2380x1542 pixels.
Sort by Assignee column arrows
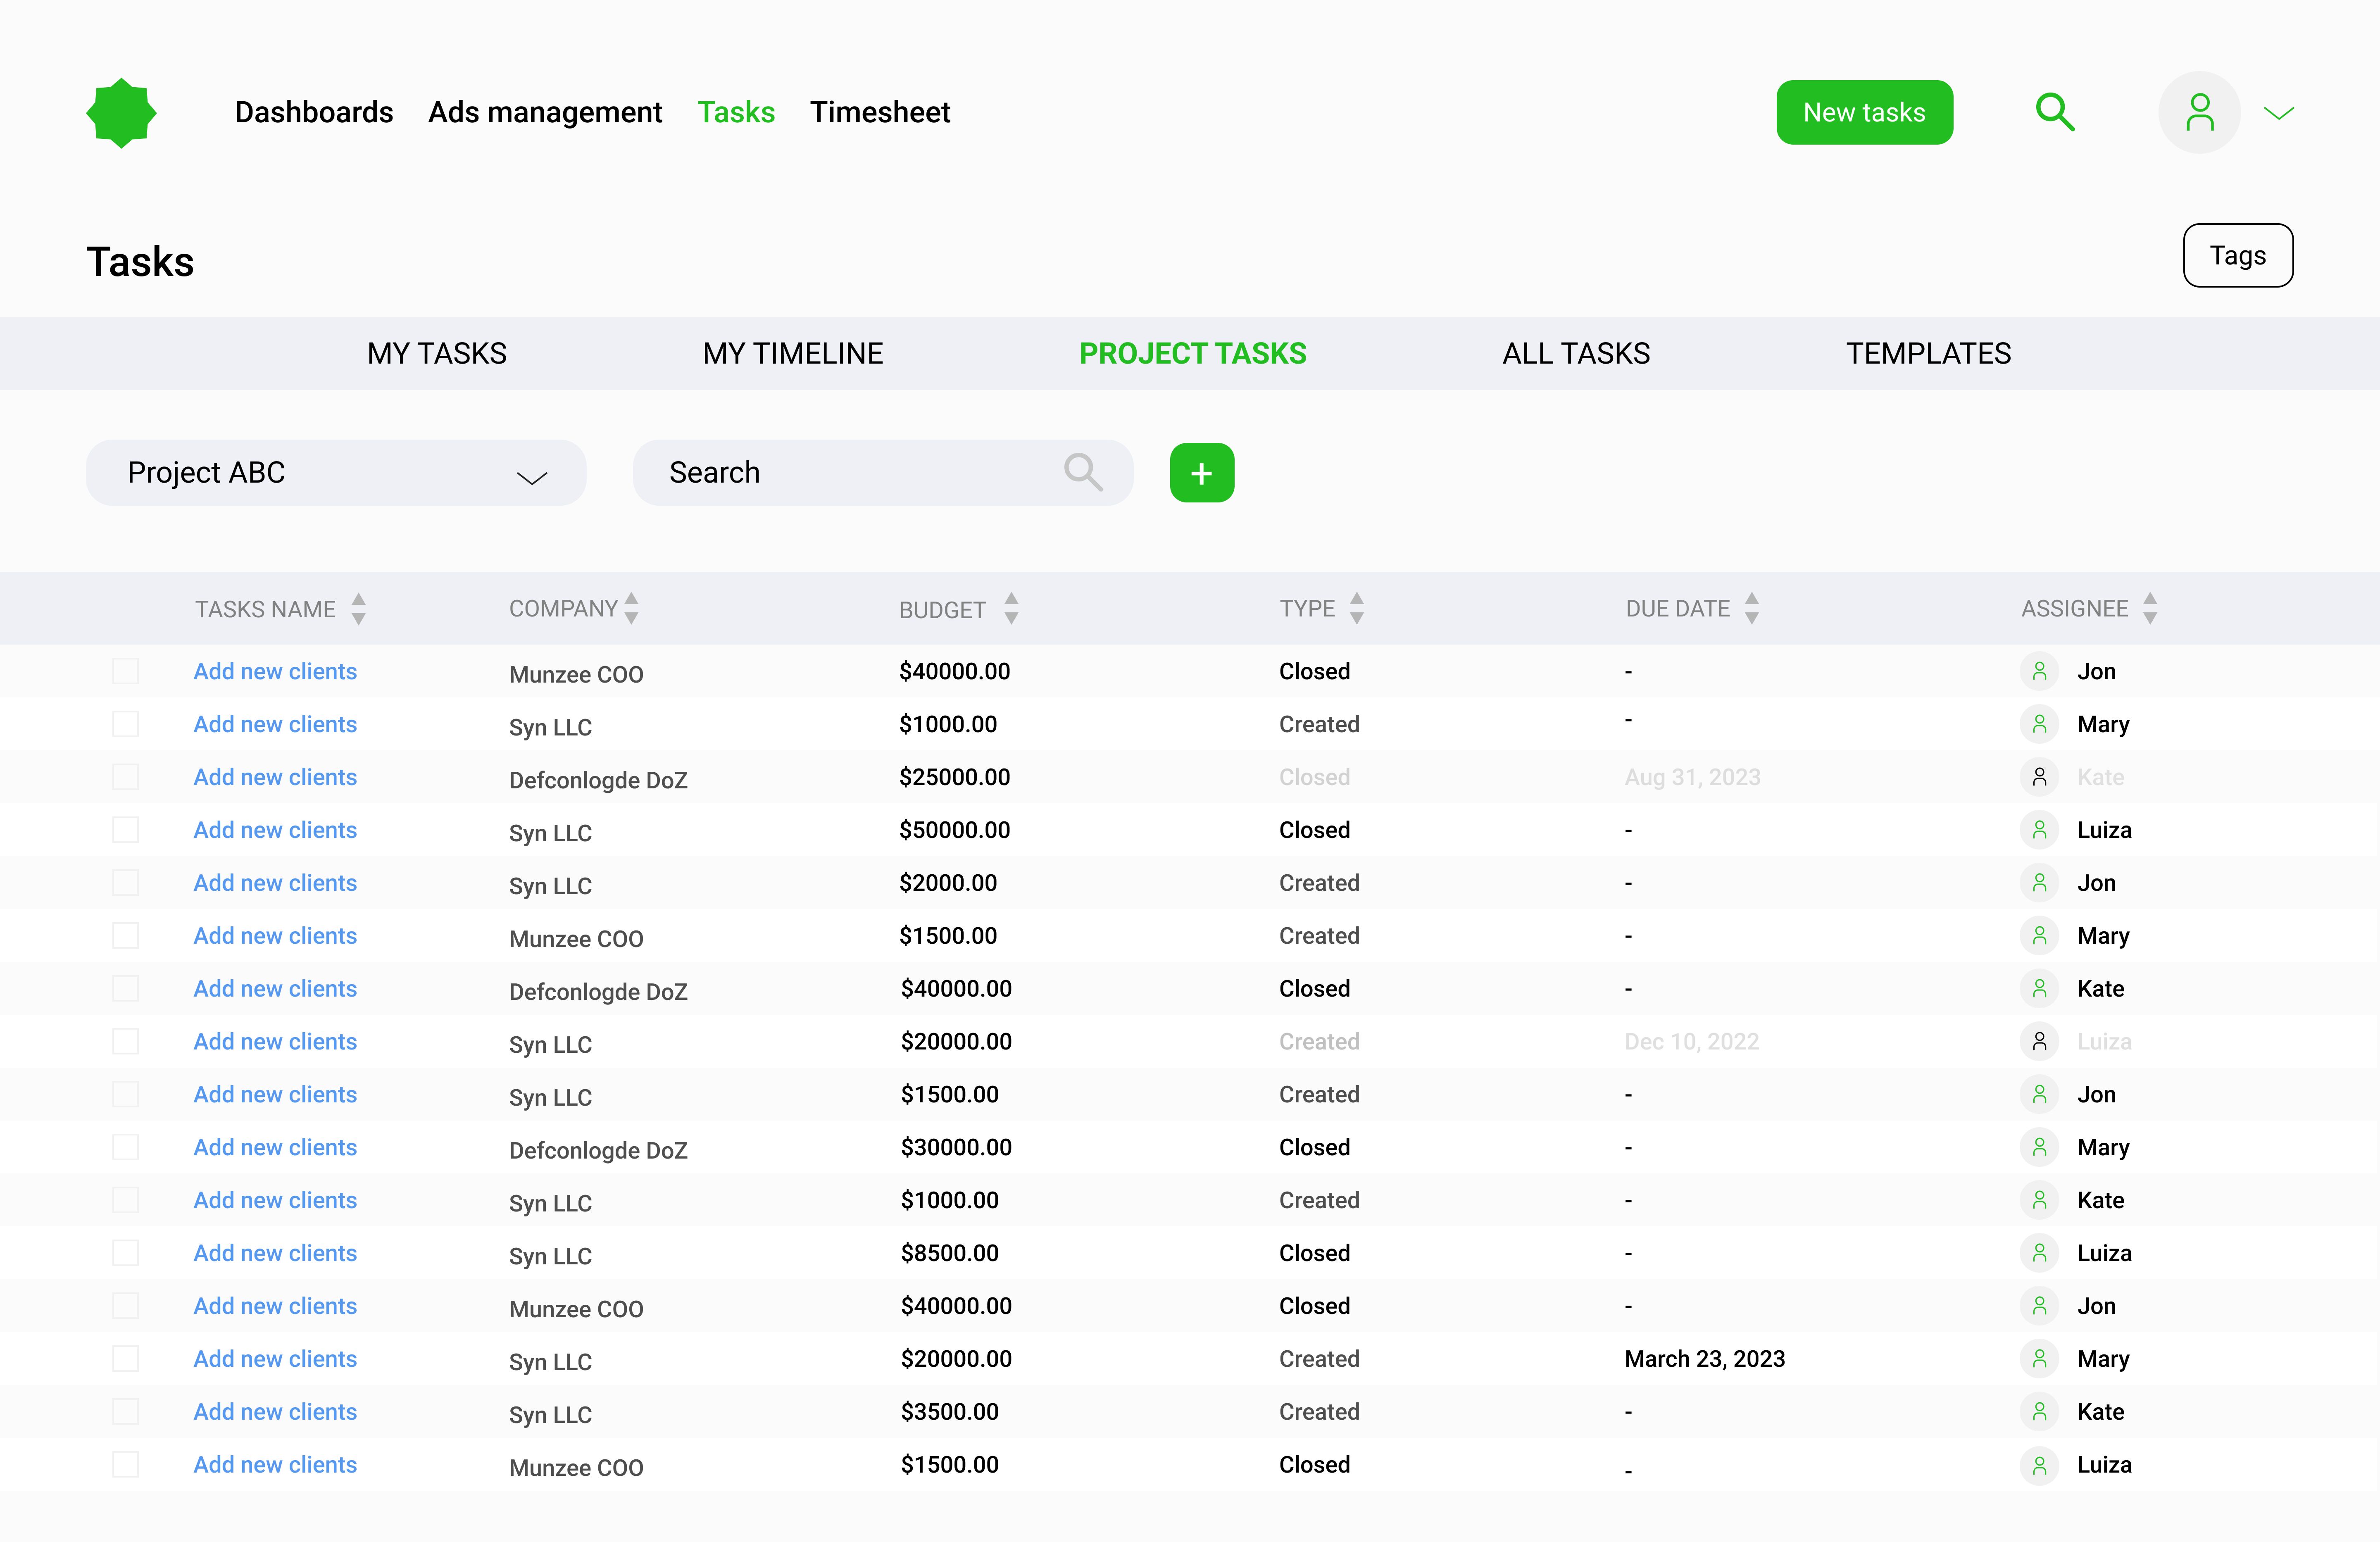[2150, 608]
